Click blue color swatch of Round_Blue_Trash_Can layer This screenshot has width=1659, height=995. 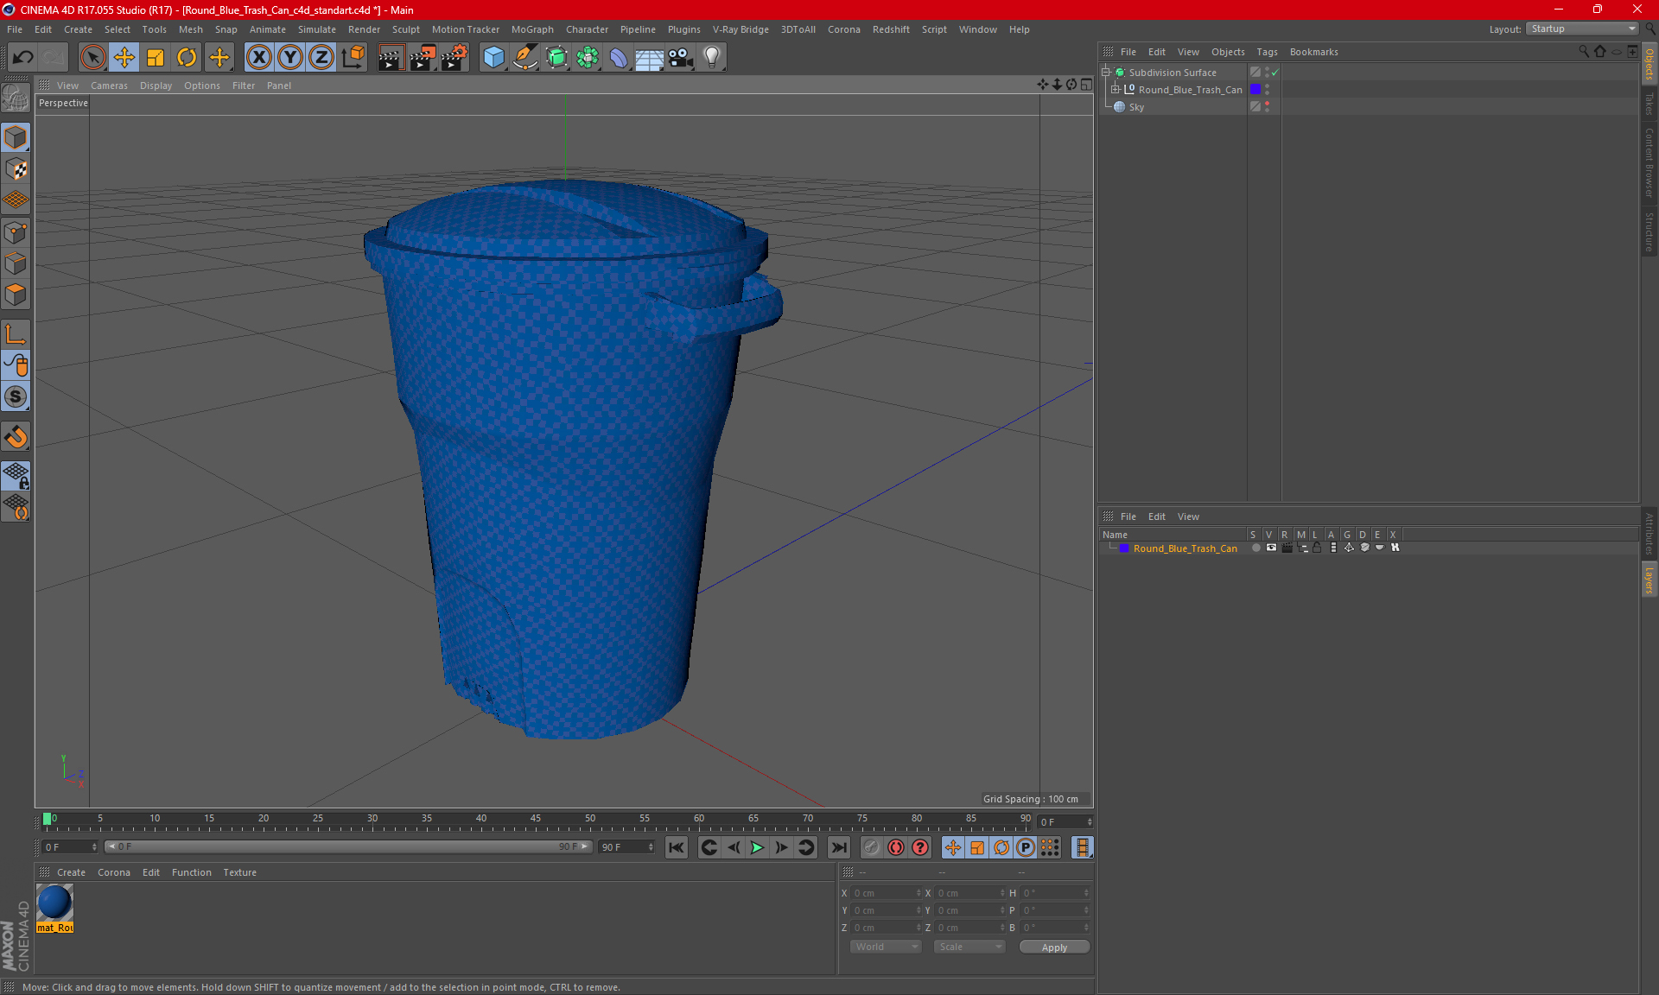coord(1124,548)
